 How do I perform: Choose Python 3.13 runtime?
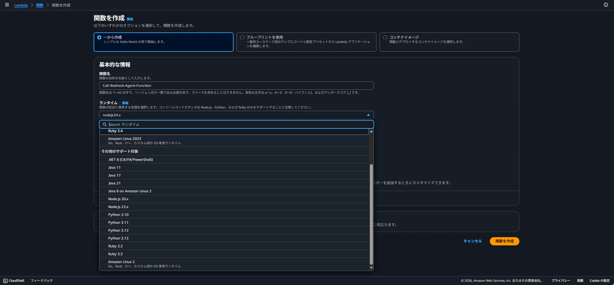(x=234, y=238)
